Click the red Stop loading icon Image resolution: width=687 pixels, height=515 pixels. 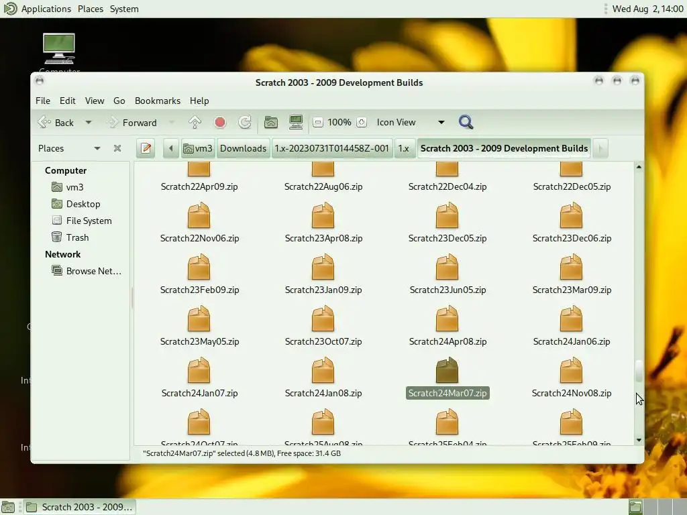point(220,122)
